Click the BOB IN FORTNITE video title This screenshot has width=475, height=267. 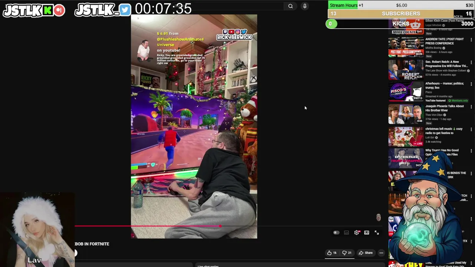click(x=92, y=244)
